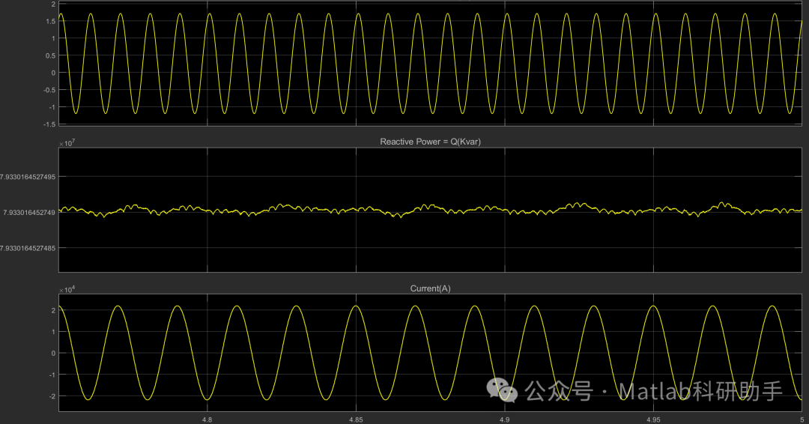Click the -0.5 y-axis tick on top plot
The height and width of the screenshot is (424, 809).
[x=49, y=90]
